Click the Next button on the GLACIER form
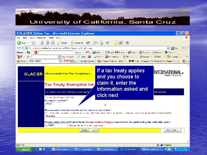This screenshot has width=207, height=155. (x=94, y=130)
